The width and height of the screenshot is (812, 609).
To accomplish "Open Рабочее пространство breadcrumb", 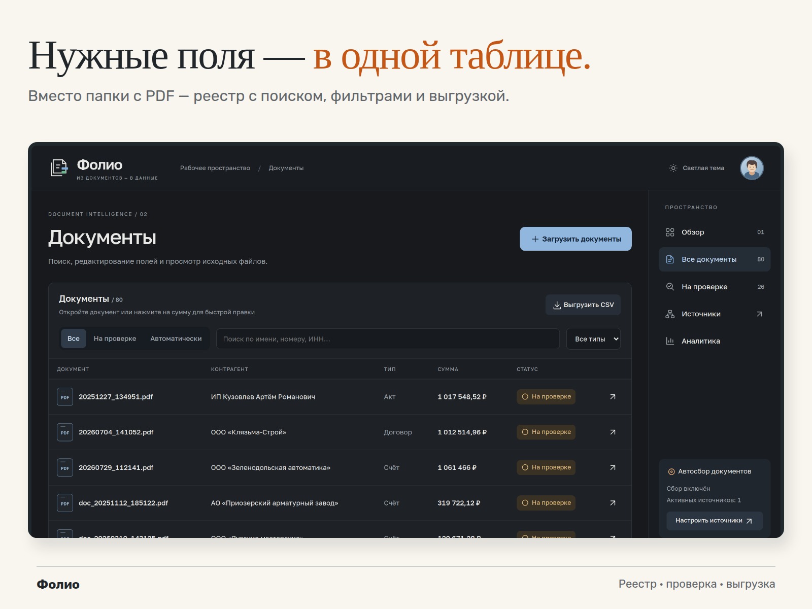I will pos(215,168).
